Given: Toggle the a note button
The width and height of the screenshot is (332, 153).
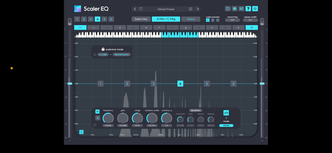Looking at the screenshot, I should click(212, 28).
